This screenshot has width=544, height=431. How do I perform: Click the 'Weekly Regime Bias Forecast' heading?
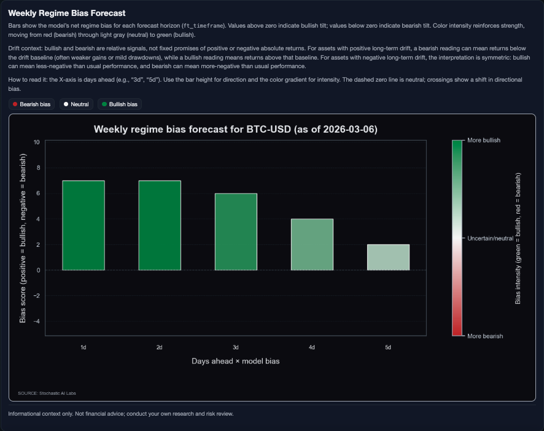click(x=66, y=13)
